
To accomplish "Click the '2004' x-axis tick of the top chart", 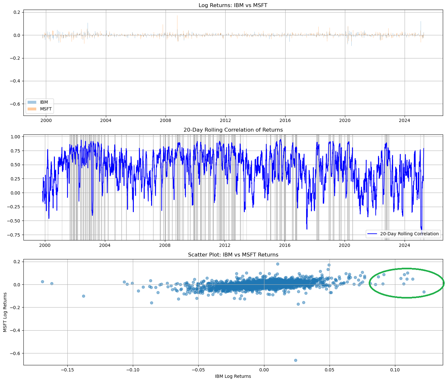I will tap(106, 121).
